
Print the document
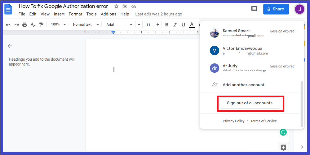pyautogui.click(x=25, y=25)
